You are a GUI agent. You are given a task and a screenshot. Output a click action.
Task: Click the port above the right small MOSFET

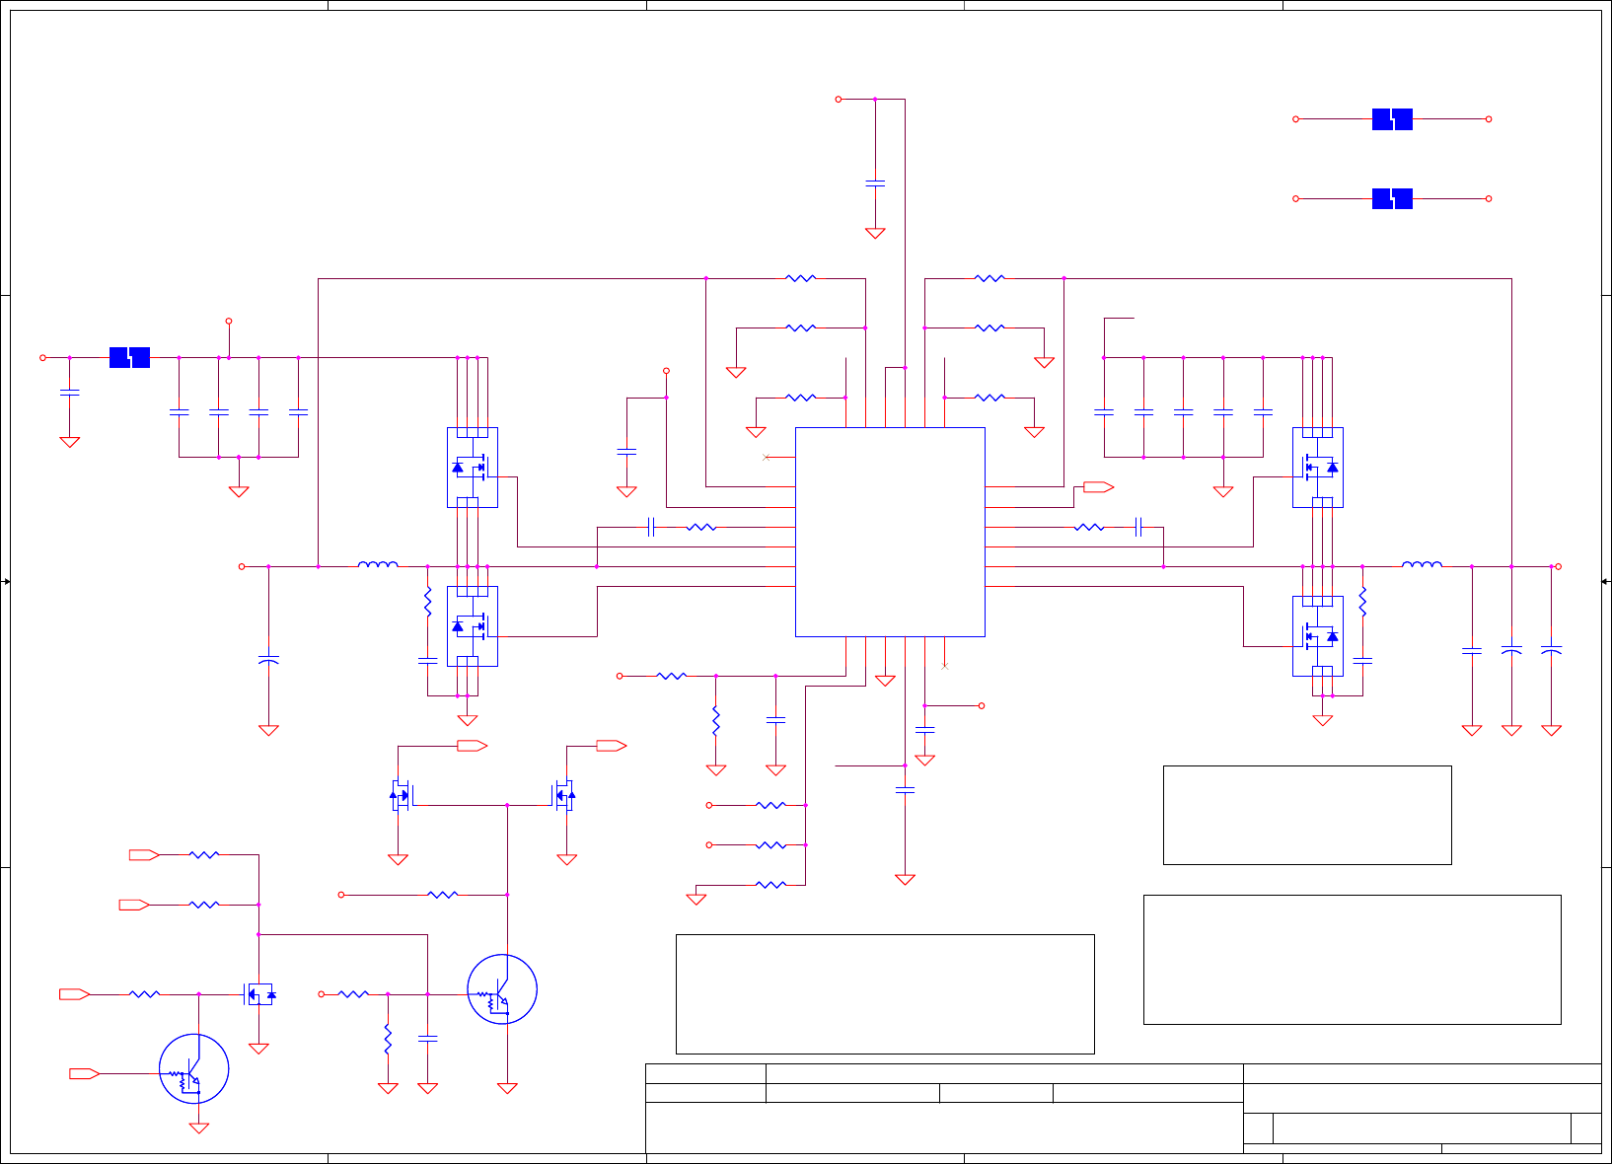pyautogui.click(x=612, y=746)
